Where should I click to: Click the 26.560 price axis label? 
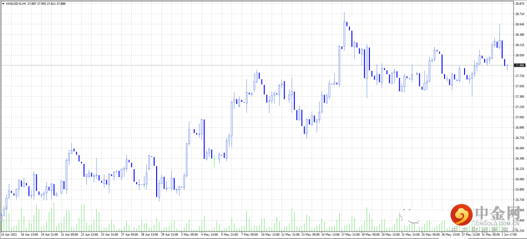[519, 148]
